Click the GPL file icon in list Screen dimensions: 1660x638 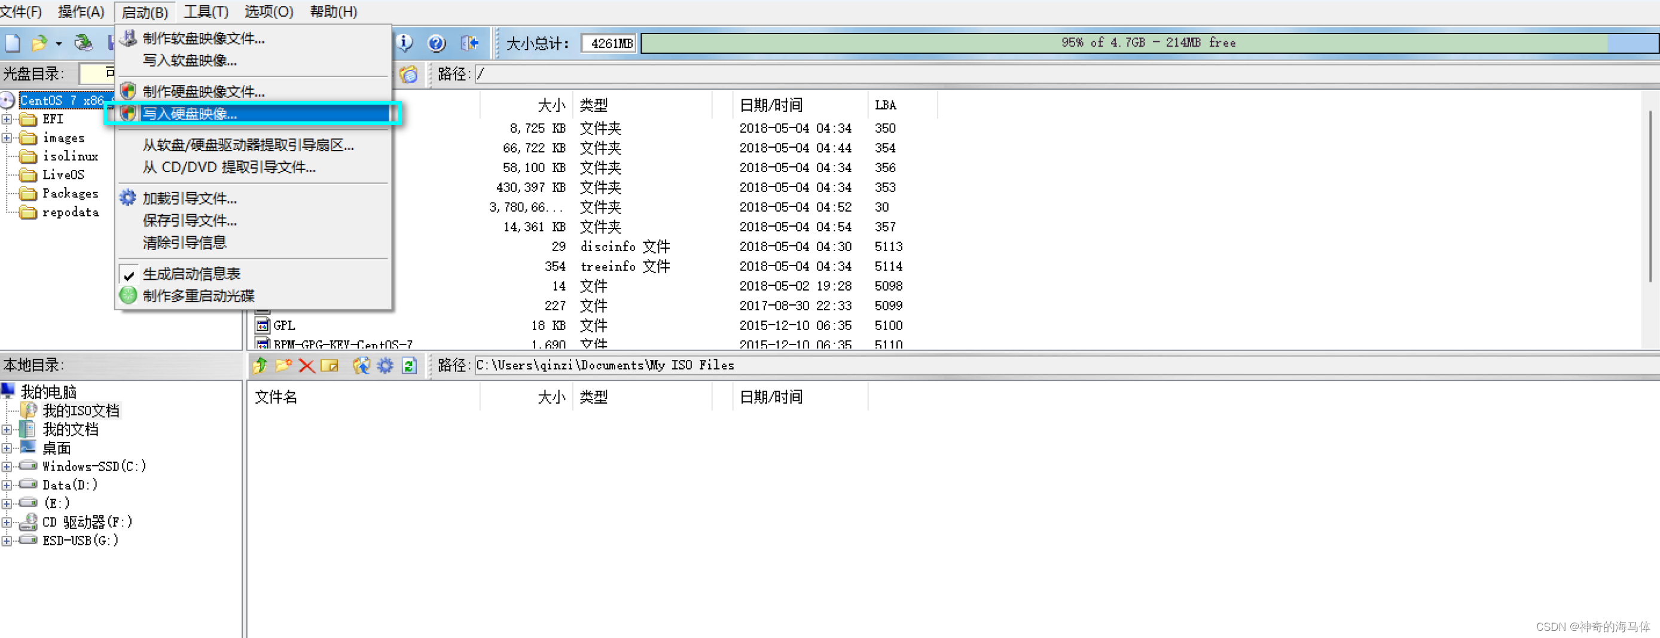point(263,325)
